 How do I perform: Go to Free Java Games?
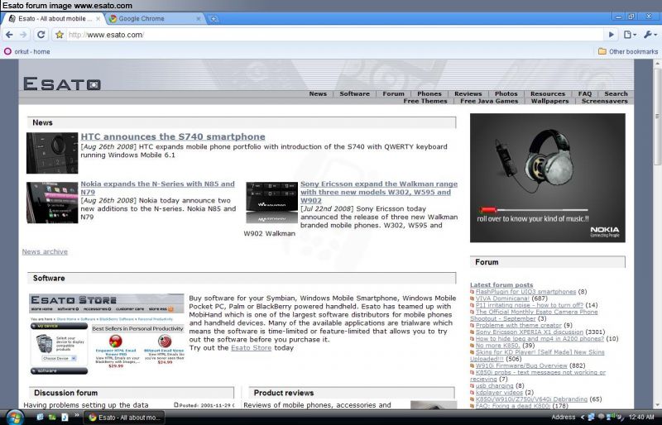[489, 101]
